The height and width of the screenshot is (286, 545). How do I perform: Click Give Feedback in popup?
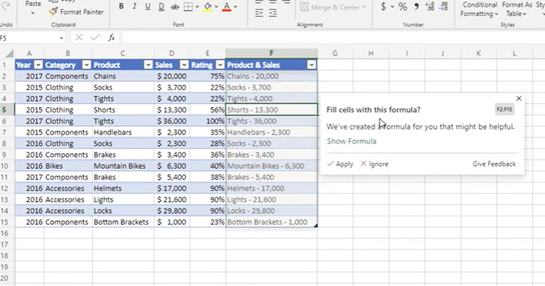494,164
